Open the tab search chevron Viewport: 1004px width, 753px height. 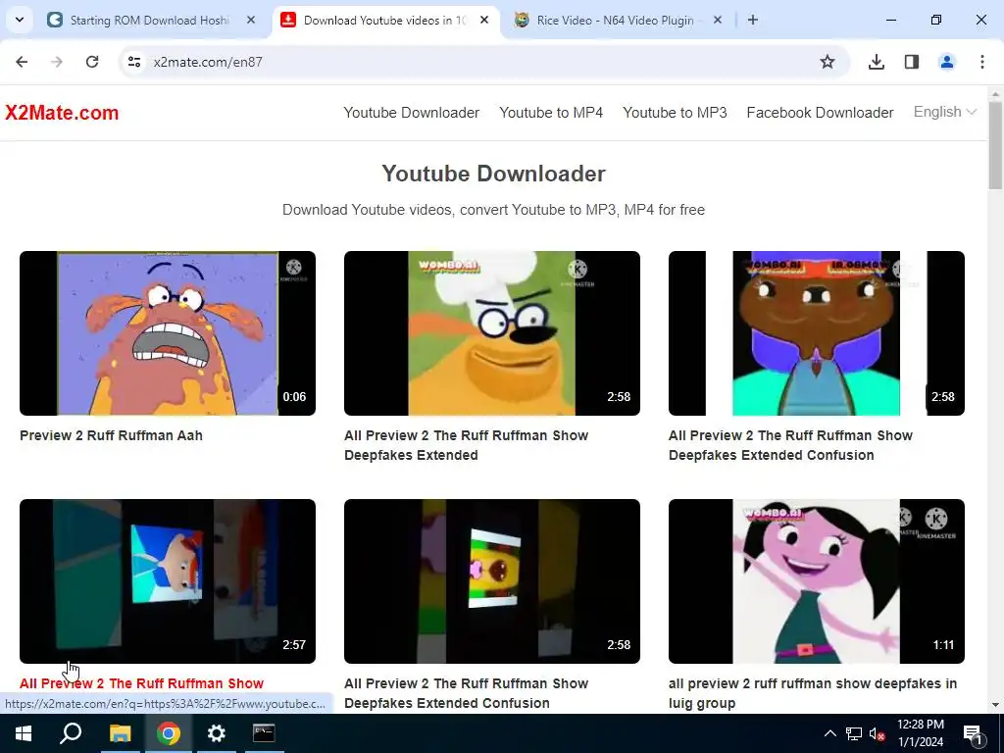(x=20, y=20)
